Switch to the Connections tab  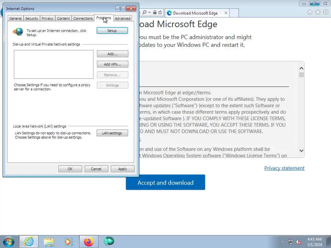(x=83, y=18)
